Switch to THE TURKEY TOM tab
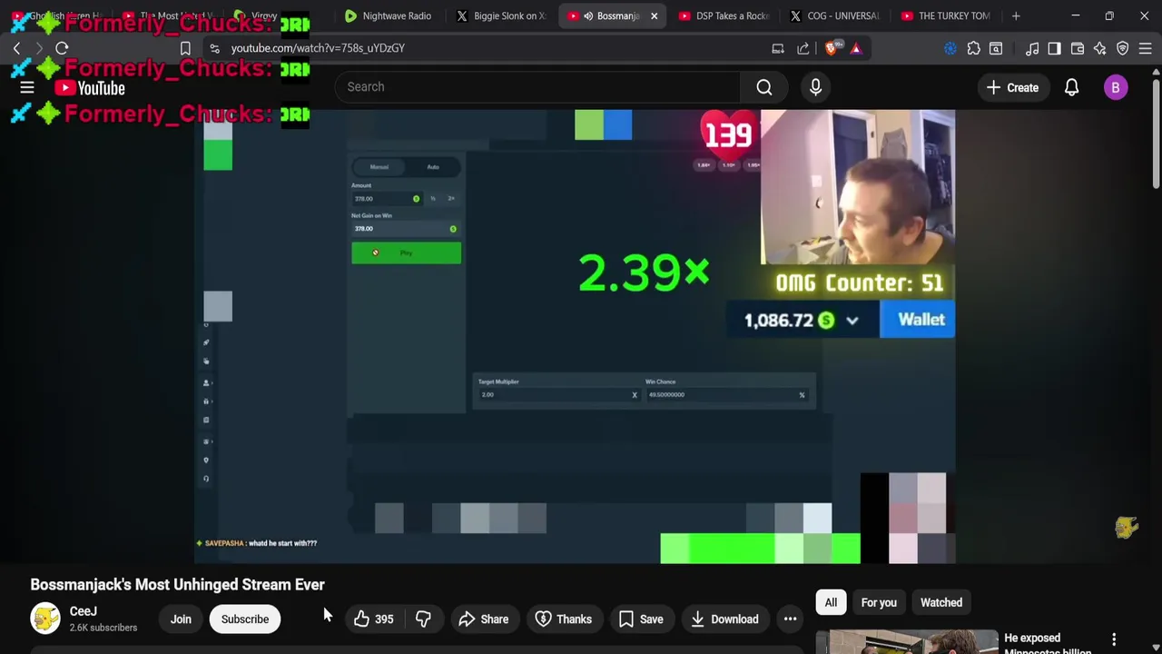Image resolution: width=1162 pixels, height=654 pixels. (946, 15)
